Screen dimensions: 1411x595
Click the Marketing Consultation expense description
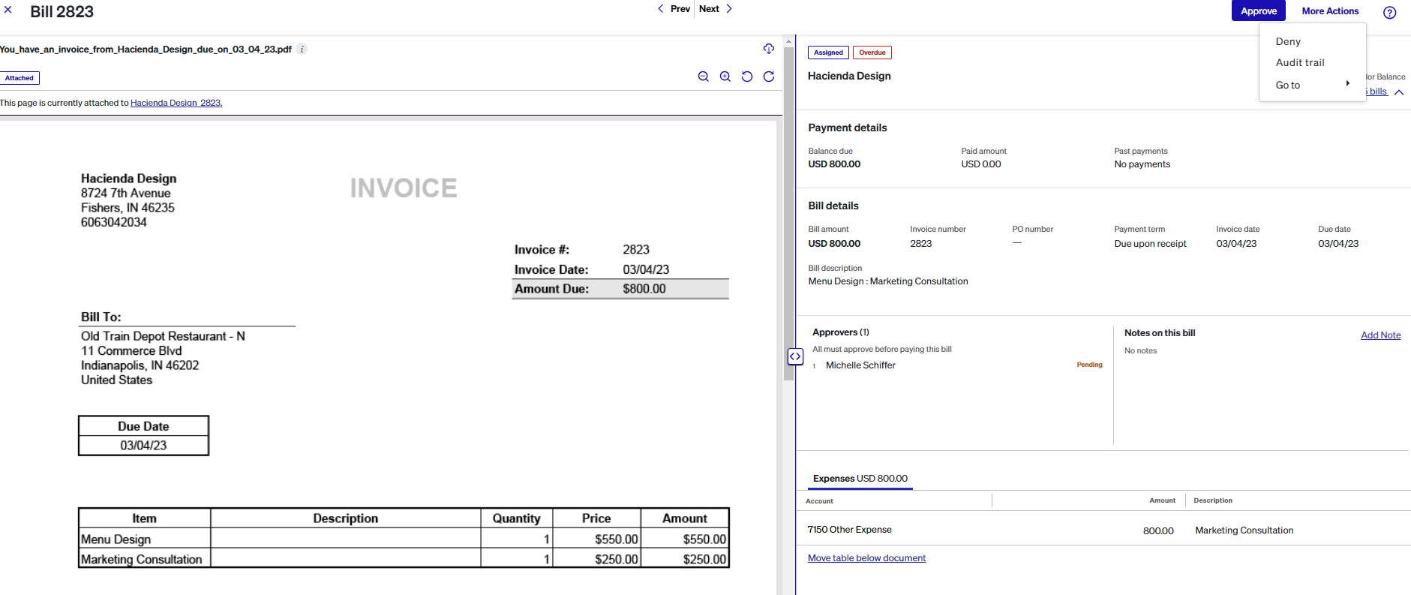point(1244,530)
